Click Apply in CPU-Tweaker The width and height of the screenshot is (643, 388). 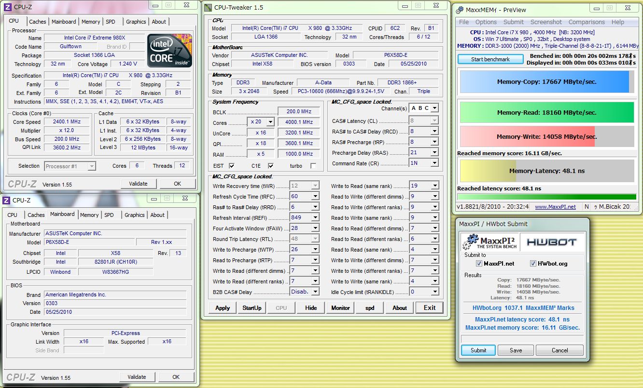point(223,308)
